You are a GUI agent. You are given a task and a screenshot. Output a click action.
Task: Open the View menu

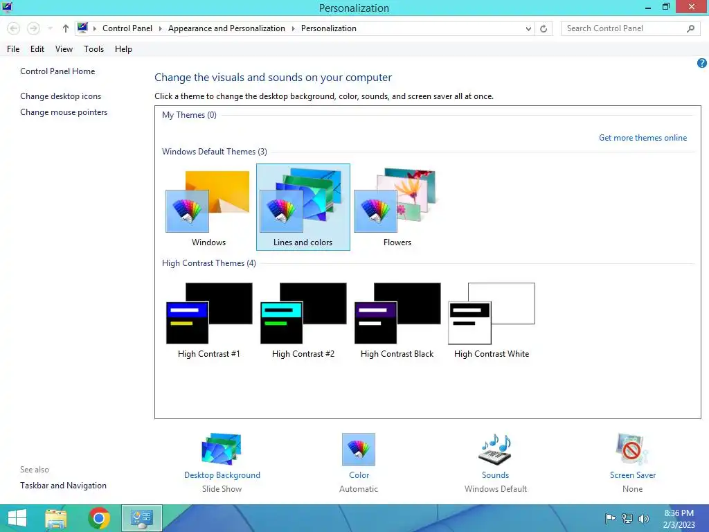tap(64, 49)
